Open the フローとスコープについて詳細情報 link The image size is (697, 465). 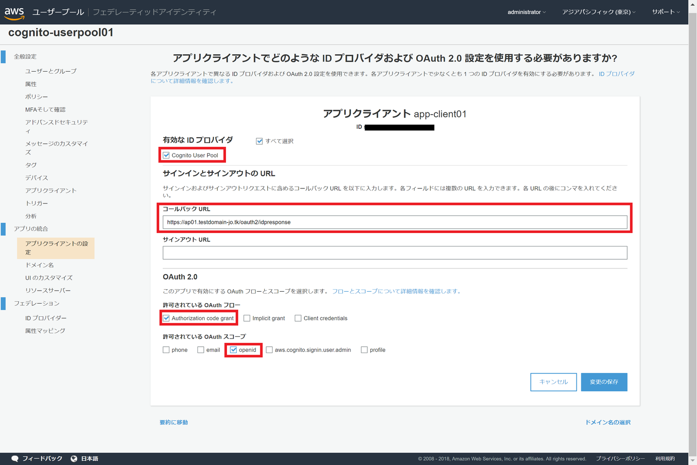tap(397, 291)
